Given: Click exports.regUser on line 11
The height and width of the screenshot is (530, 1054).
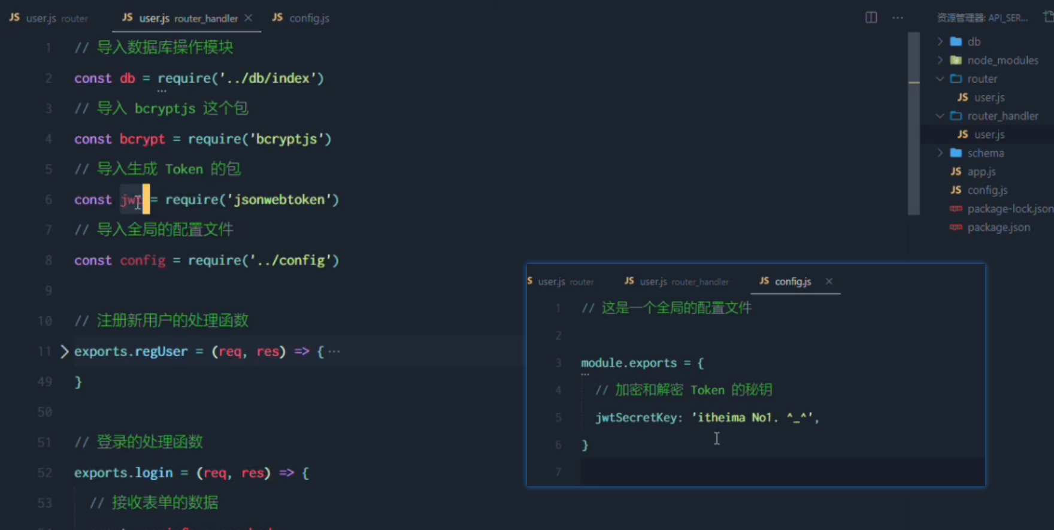Looking at the screenshot, I should [131, 352].
